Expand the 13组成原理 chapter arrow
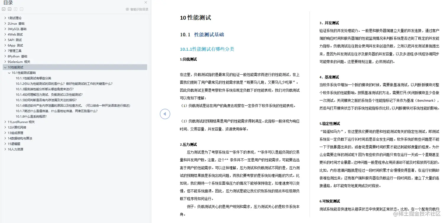 [5, 133]
